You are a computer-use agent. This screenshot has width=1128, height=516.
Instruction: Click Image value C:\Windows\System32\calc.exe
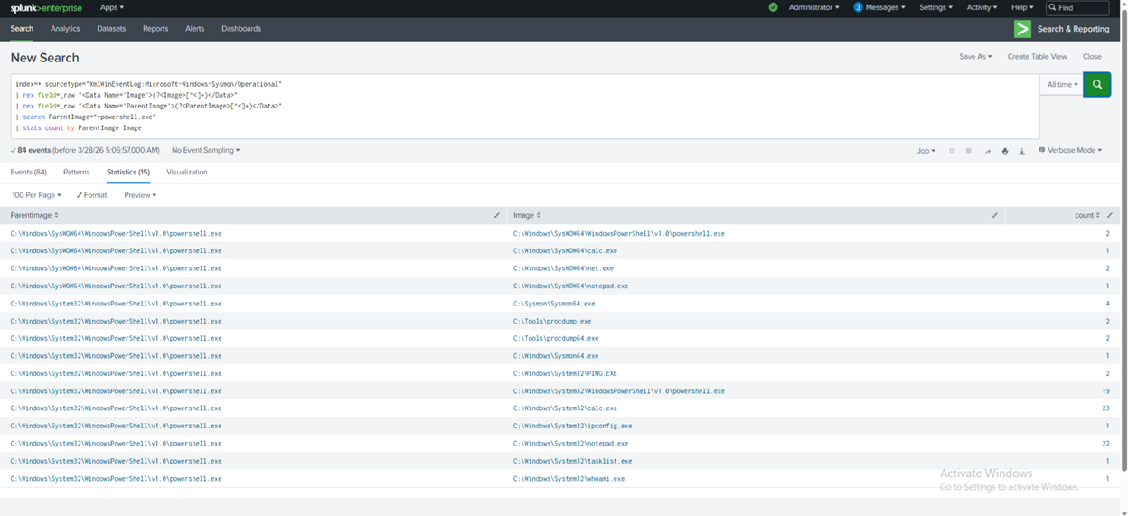pyautogui.click(x=565, y=408)
